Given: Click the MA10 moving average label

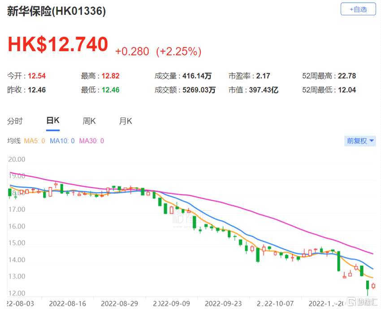Looking at the screenshot, I should pyautogui.click(x=62, y=141).
